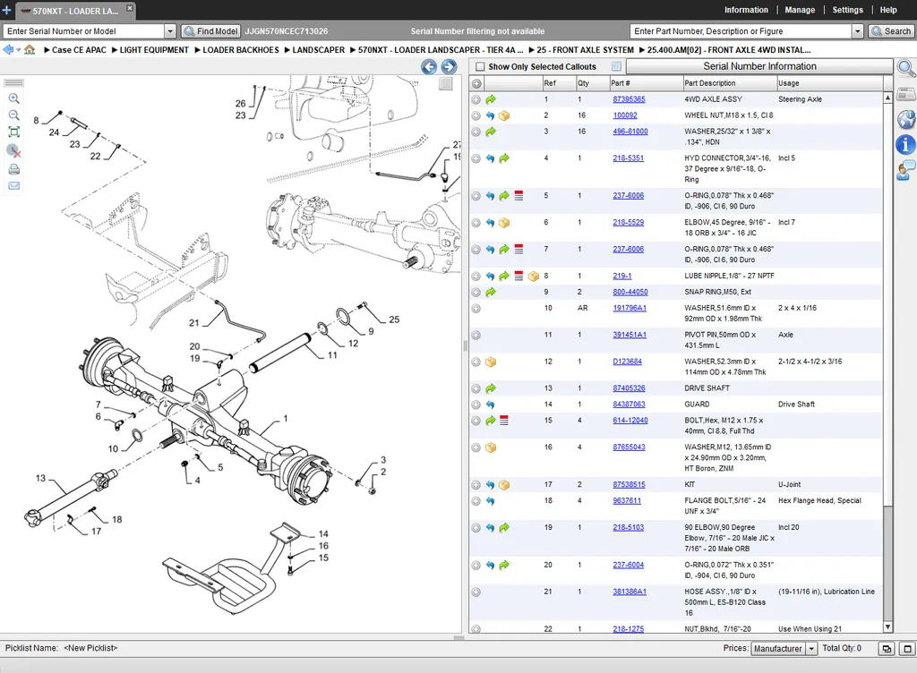Image resolution: width=917 pixels, height=673 pixels.
Task: Click the blue arrow icon for part 218-5351
Action: (490, 158)
